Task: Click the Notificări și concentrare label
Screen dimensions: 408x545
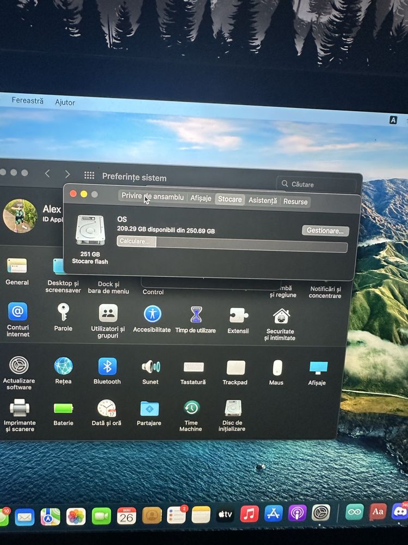Action: pyautogui.click(x=325, y=292)
